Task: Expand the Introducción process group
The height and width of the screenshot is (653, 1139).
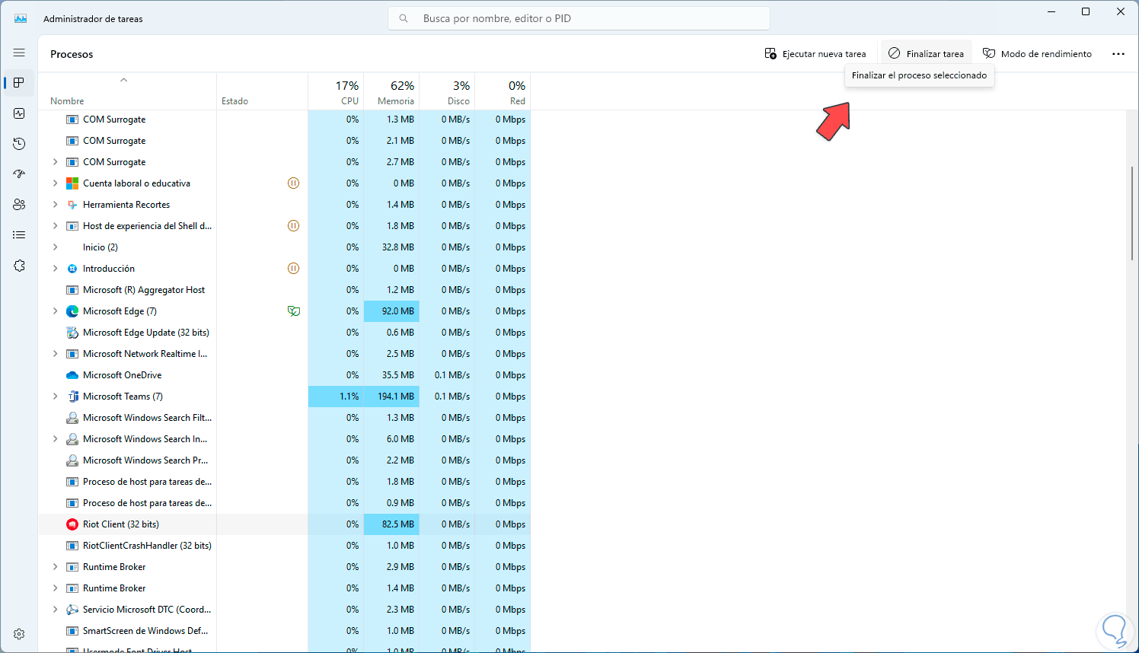Action: [55, 269]
